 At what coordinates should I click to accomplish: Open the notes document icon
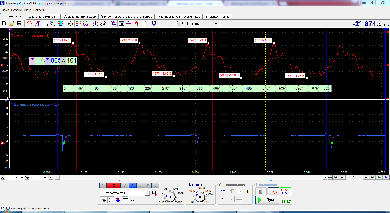(x=144, y=23)
